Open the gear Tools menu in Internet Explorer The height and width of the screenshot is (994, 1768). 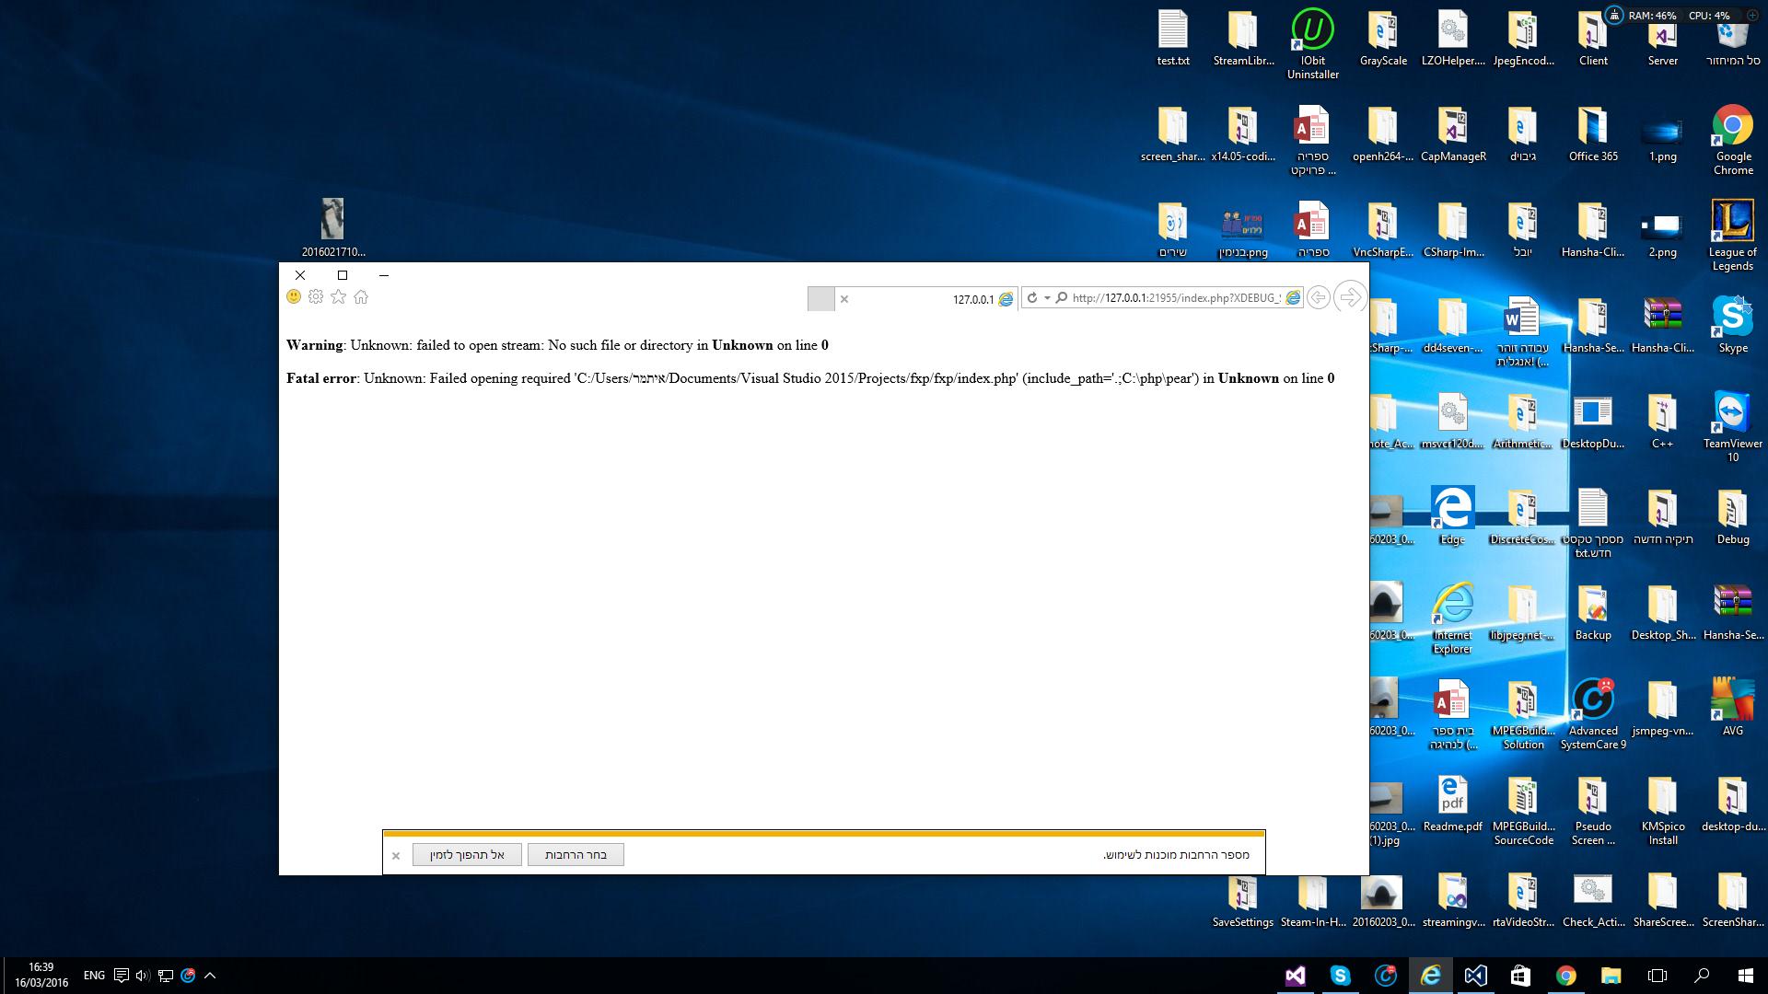click(316, 296)
